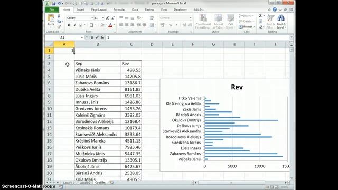Apply the red Font Color
The height and width of the screenshot is (190, 338).
[110, 25]
